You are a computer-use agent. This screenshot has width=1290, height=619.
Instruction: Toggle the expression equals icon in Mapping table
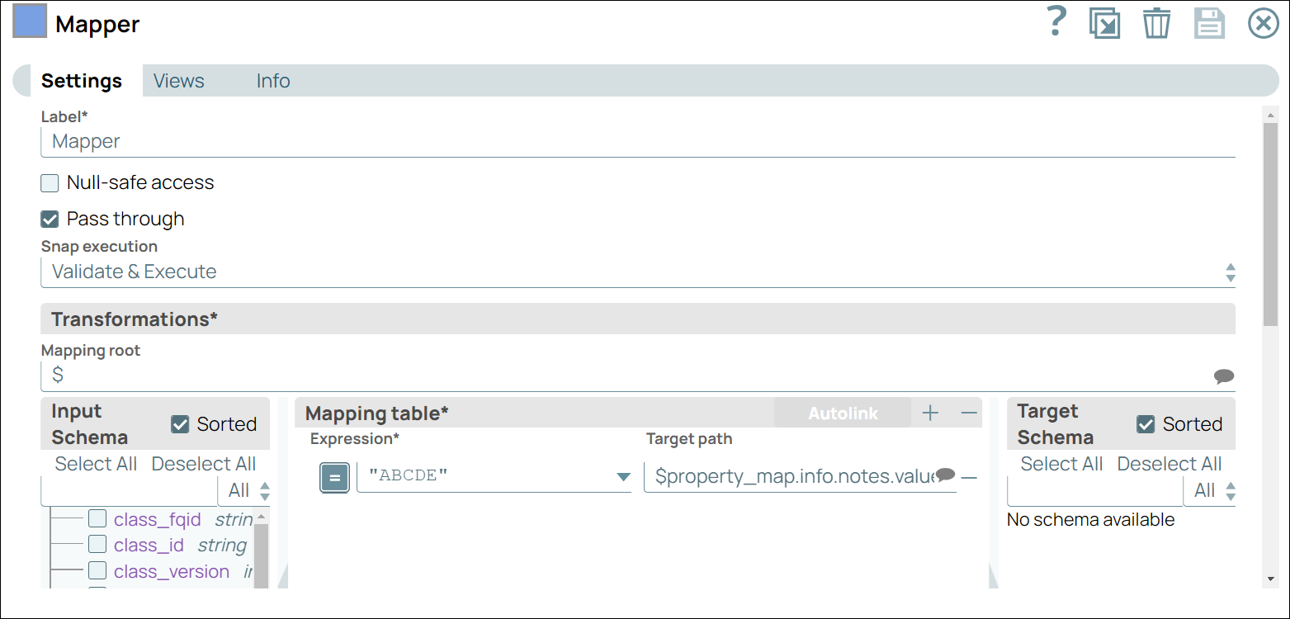pyautogui.click(x=334, y=477)
